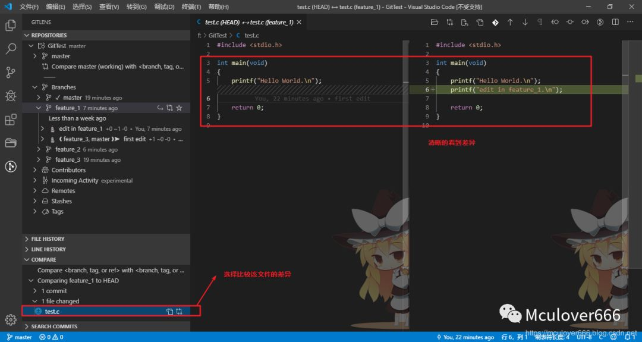642x342 pixels.
Task: Click errors and warnings count in status bar
Action: click(x=51, y=337)
